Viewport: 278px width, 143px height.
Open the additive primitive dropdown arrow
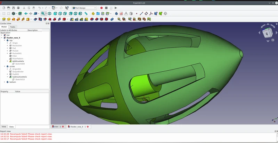[x=31, y=19]
